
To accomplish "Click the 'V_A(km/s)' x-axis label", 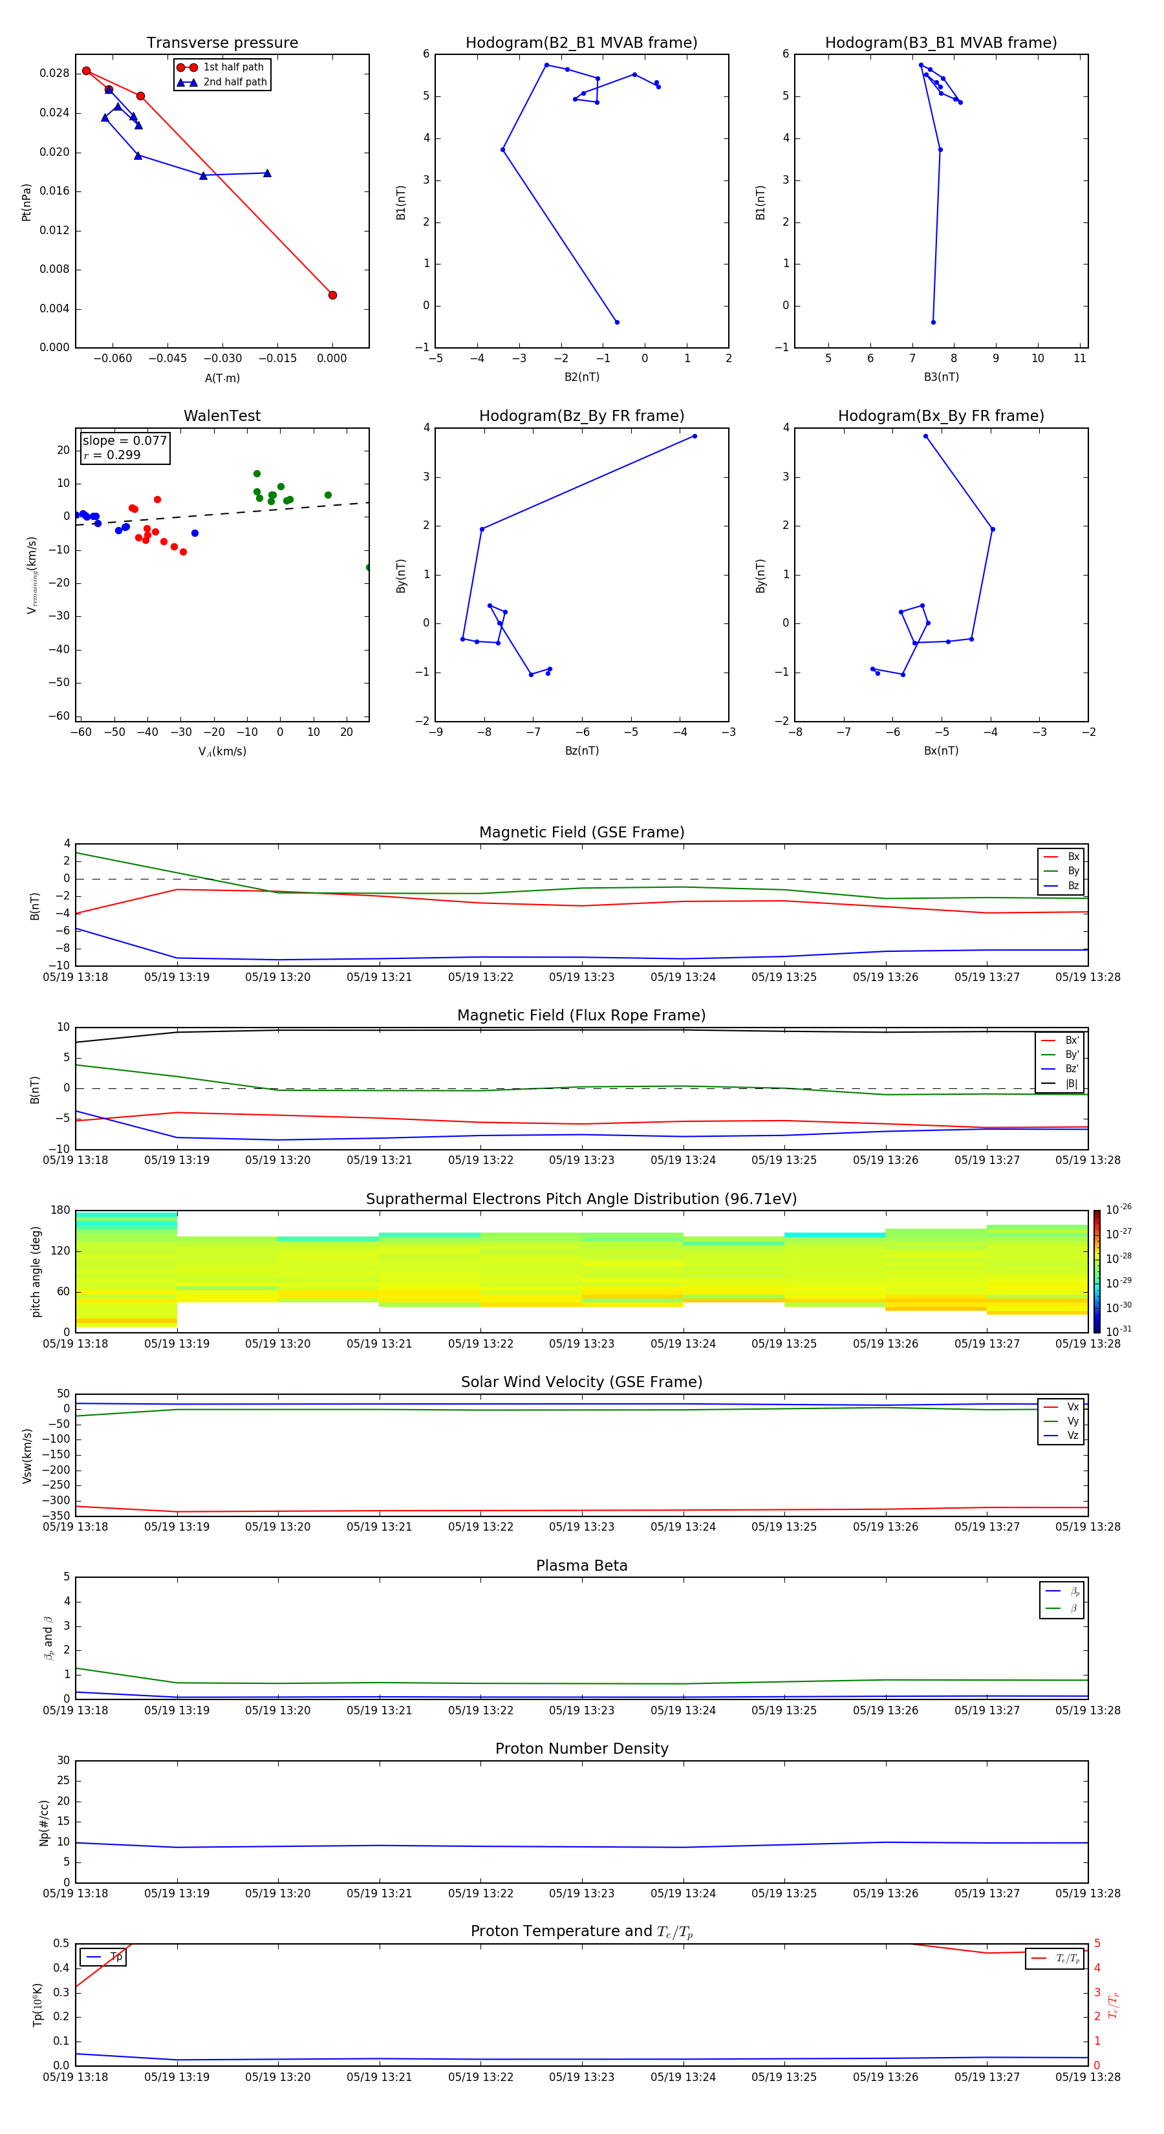I will click(x=222, y=751).
